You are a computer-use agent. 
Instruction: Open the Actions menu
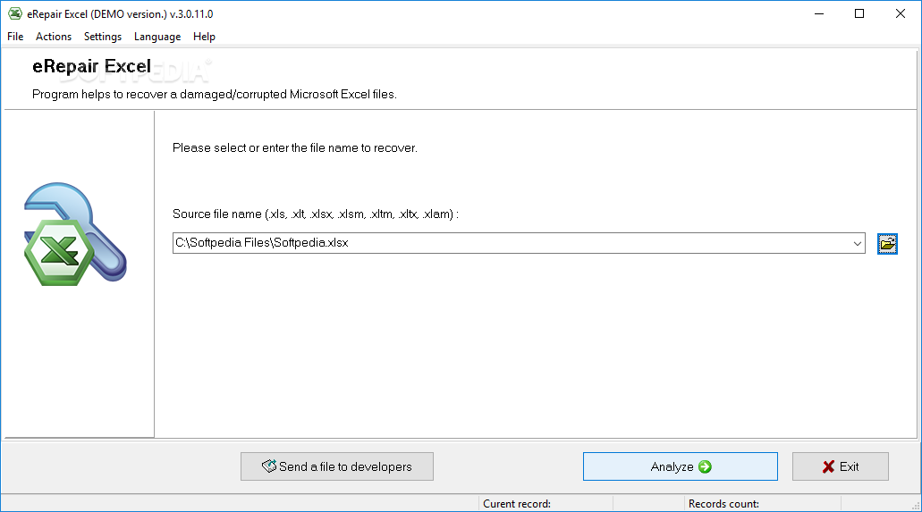[x=54, y=37]
